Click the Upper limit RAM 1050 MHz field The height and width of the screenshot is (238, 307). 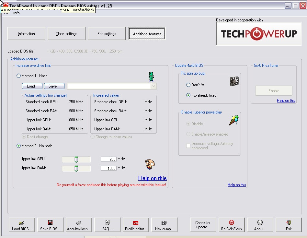click(x=109, y=168)
